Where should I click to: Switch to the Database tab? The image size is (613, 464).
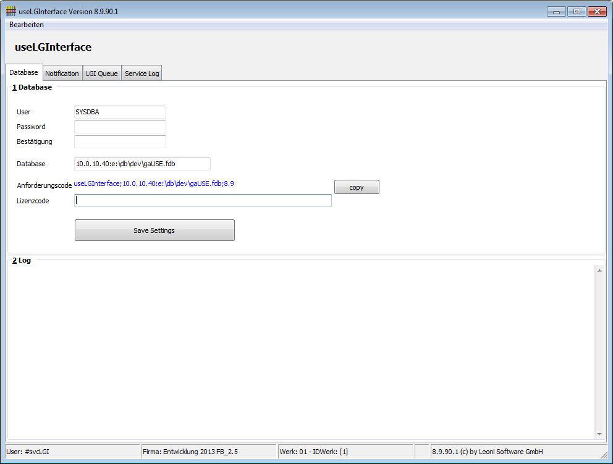[24, 72]
